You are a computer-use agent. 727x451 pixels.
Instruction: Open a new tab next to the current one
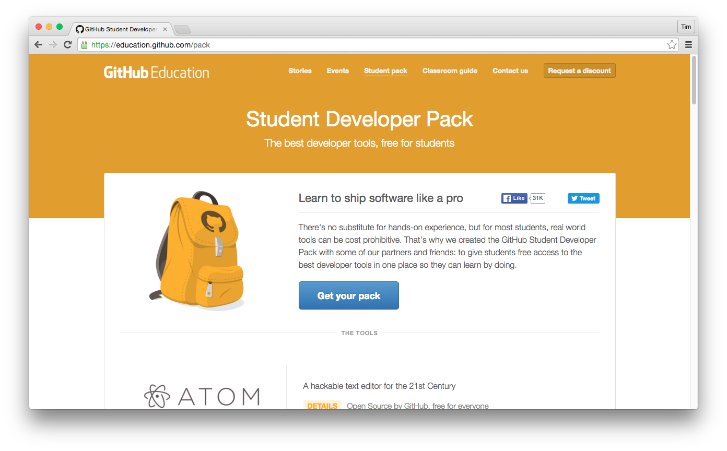pyautogui.click(x=182, y=29)
